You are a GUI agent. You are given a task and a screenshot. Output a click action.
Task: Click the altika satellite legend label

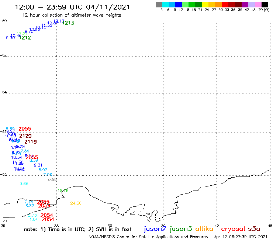point(204,229)
